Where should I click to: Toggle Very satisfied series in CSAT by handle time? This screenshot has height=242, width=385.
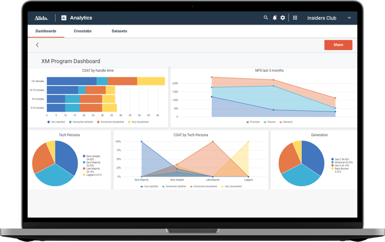point(57,122)
